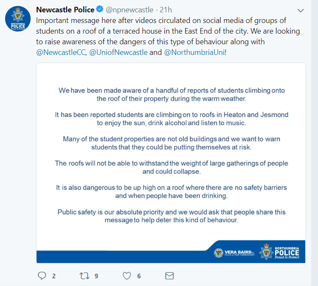Click the 21h timestamp
This screenshot has width=318, height=286.
coord(166,10)
